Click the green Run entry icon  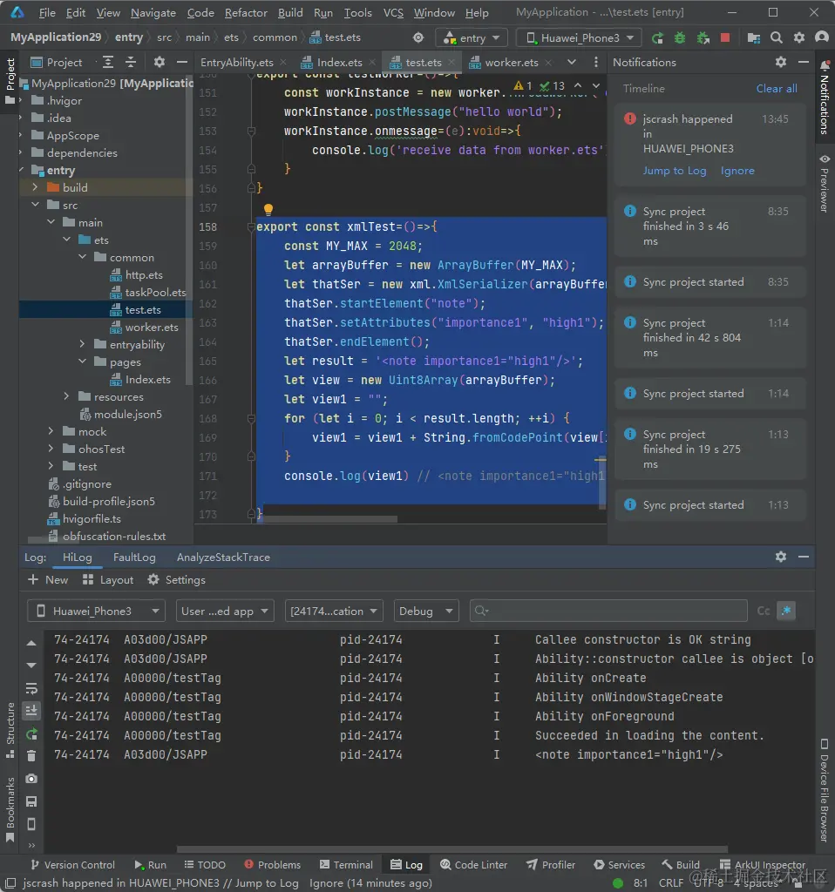tap(657, 37)
